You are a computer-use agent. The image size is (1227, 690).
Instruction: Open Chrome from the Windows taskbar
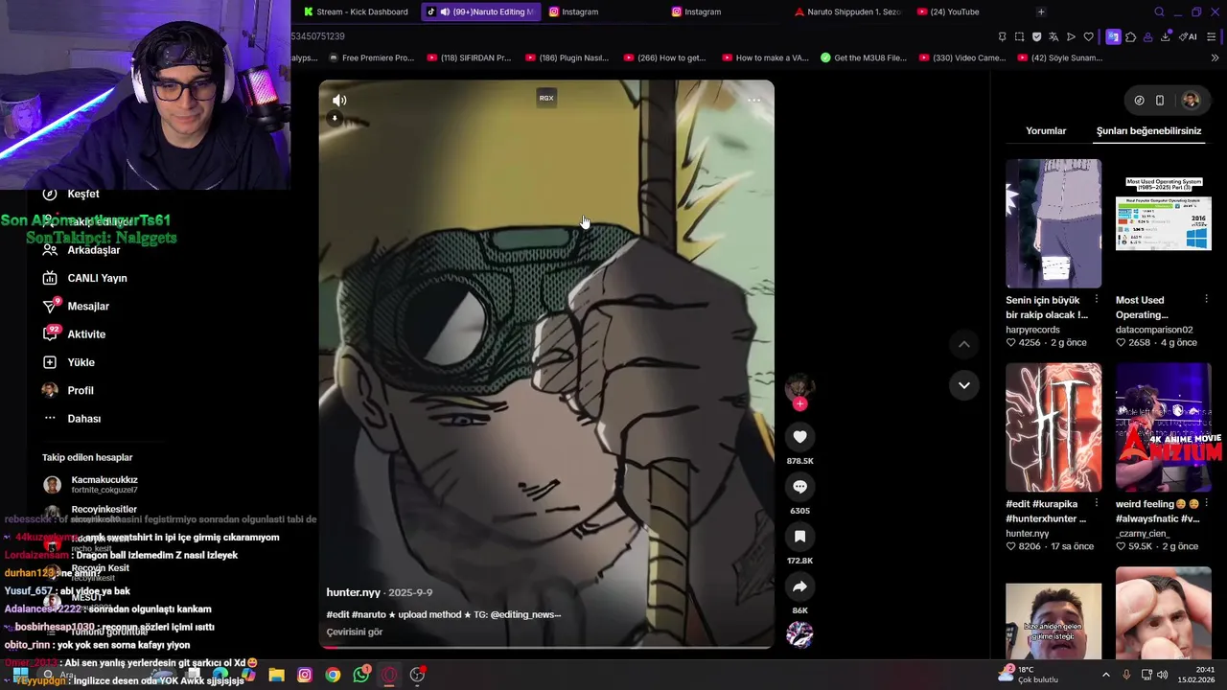(333, 675)
